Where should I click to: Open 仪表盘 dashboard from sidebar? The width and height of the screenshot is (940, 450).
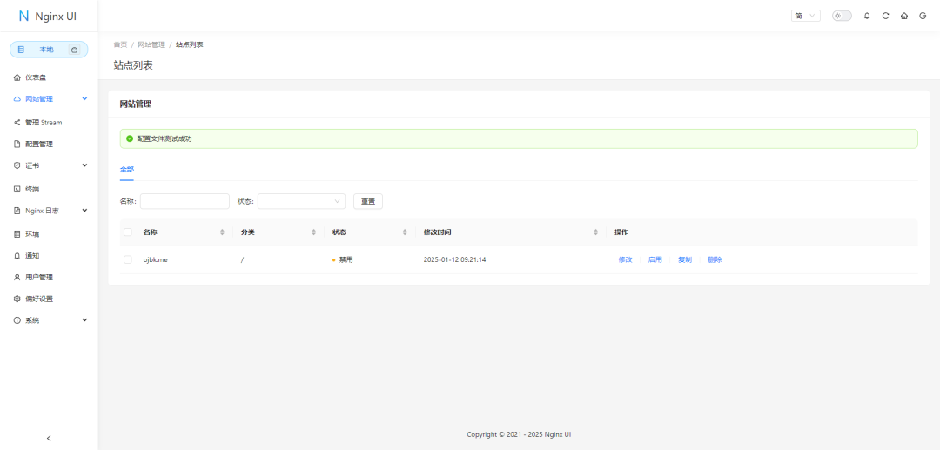(36, 77)
